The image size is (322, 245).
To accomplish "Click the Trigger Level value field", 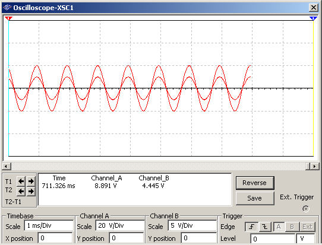I will [x=273, y=239].
